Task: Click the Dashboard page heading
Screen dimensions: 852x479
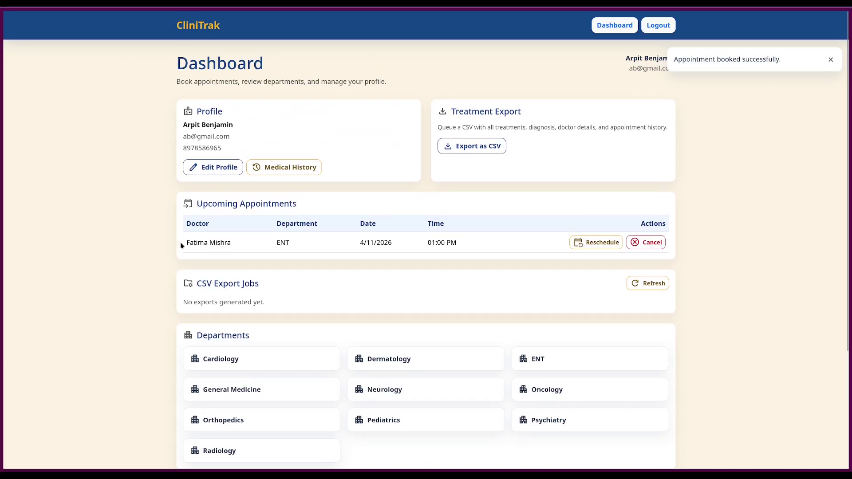Action: click(220, 63)
